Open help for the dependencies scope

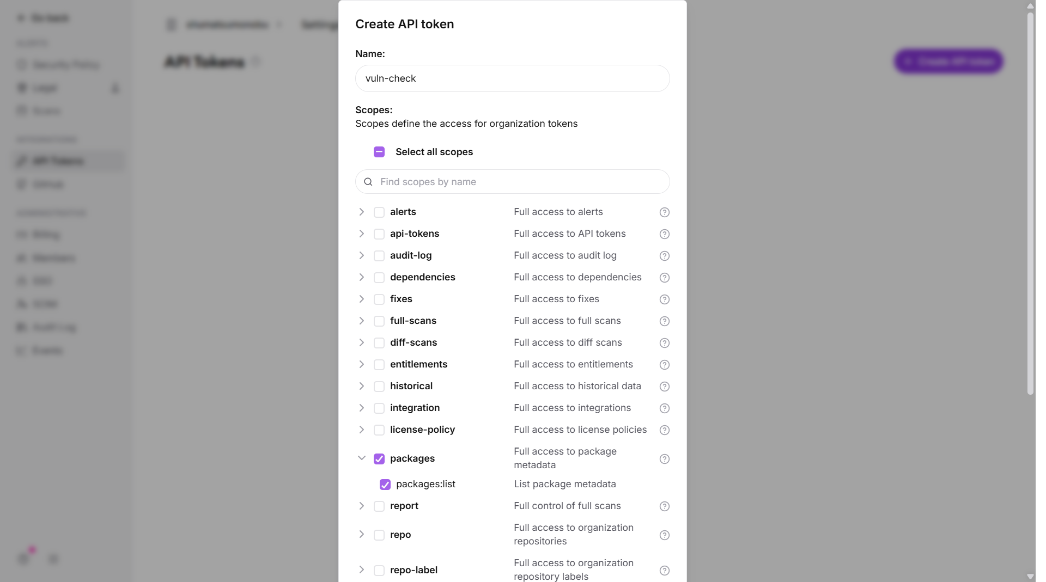coord(664,278)
